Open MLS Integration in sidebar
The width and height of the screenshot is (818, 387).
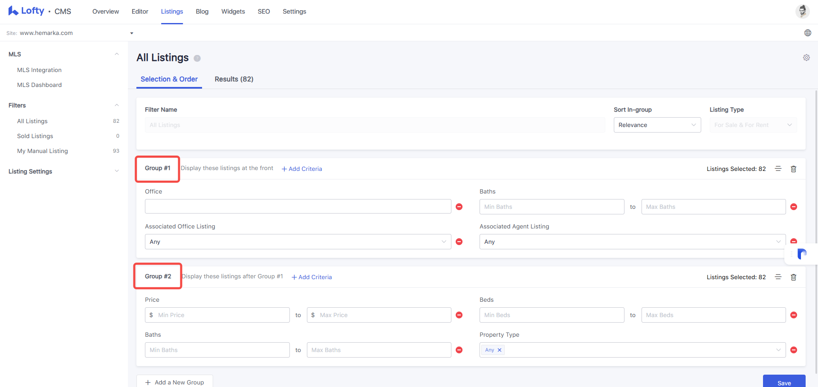click(x=39, y=70)
